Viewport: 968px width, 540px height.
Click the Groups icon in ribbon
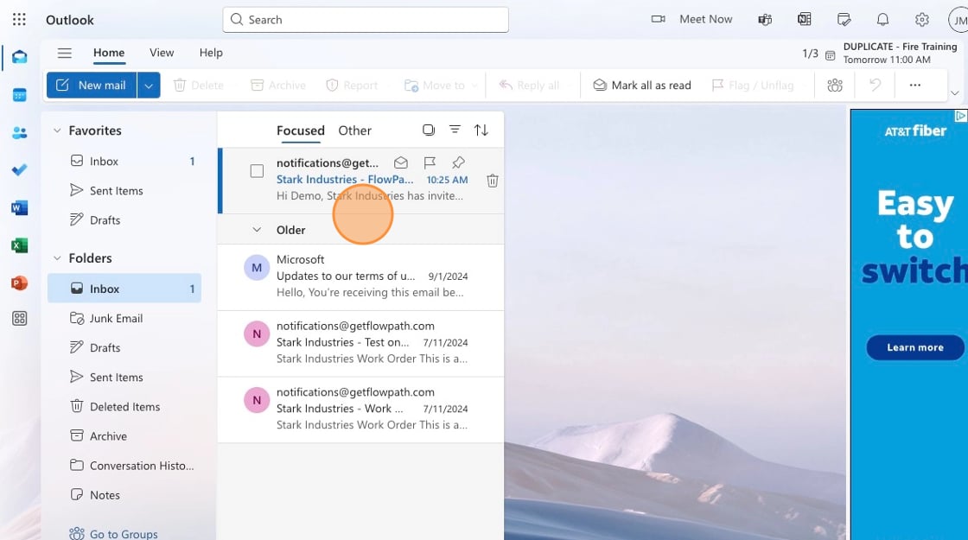coord(835,86)
